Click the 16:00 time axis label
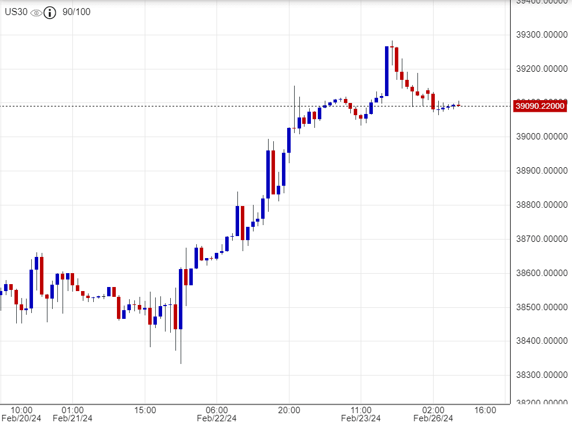The image size is (572, 423). coord(485,410)
